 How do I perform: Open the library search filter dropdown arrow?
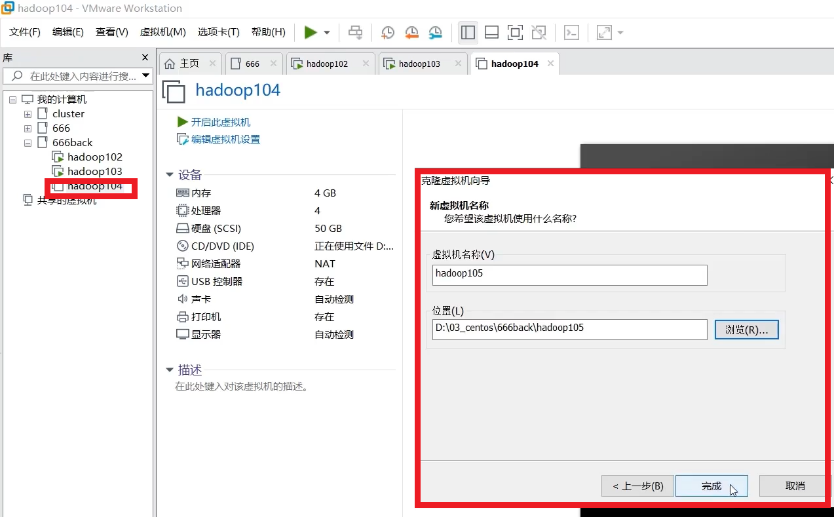(x=145, y=77)
